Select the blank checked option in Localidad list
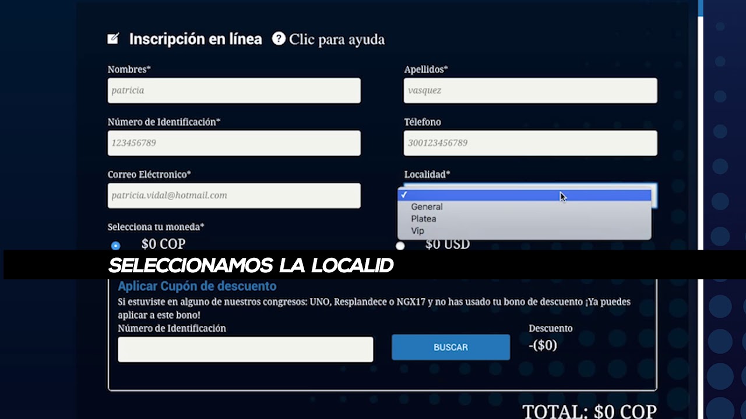This screenshot has height=419, width=746. [x=525, y=195]
